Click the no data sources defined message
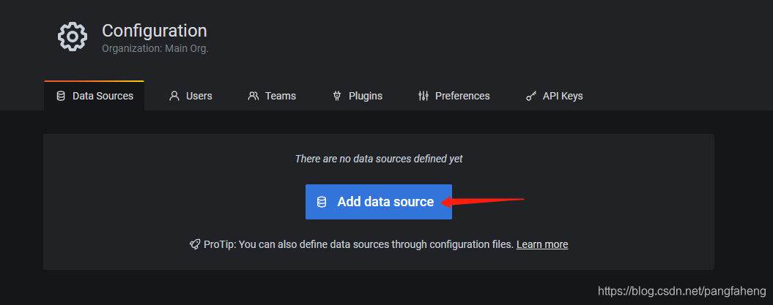The height and width of the screenshot is (305, 773). coord(379,159)
